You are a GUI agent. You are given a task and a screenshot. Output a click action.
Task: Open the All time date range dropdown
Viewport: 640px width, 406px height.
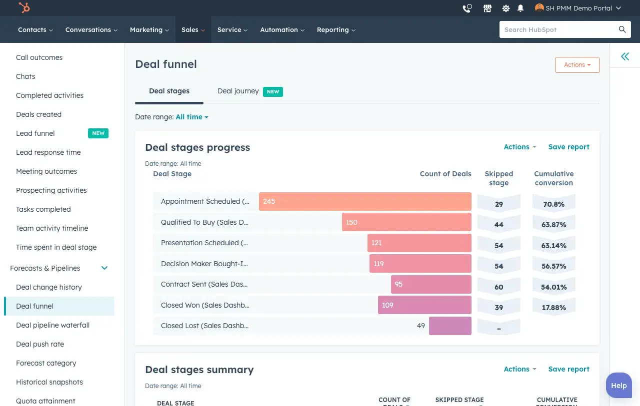191,116
